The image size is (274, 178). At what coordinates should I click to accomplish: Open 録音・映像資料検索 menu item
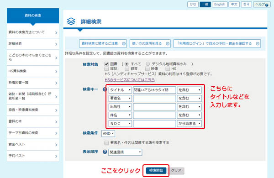coord(33,110)
